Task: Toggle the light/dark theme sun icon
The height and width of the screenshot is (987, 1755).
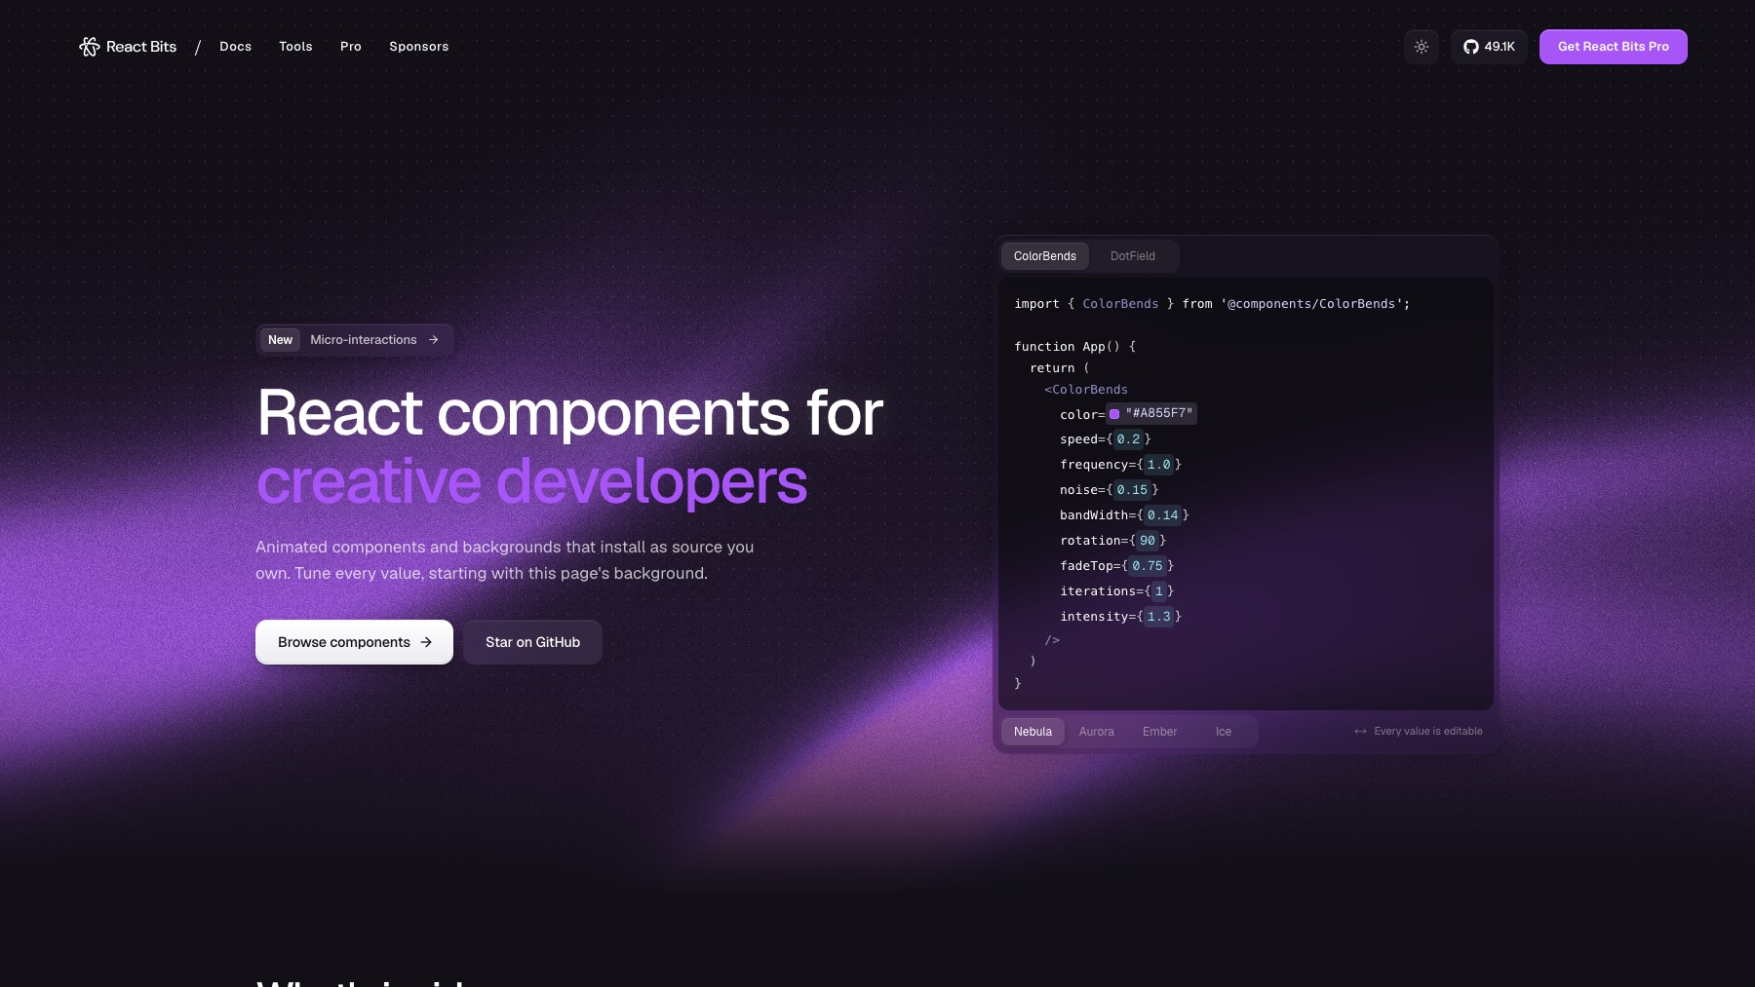Action: (x=1422, y=47)
